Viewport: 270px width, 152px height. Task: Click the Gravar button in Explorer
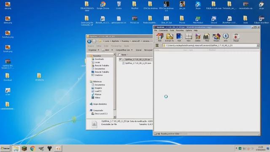[138, 50]
